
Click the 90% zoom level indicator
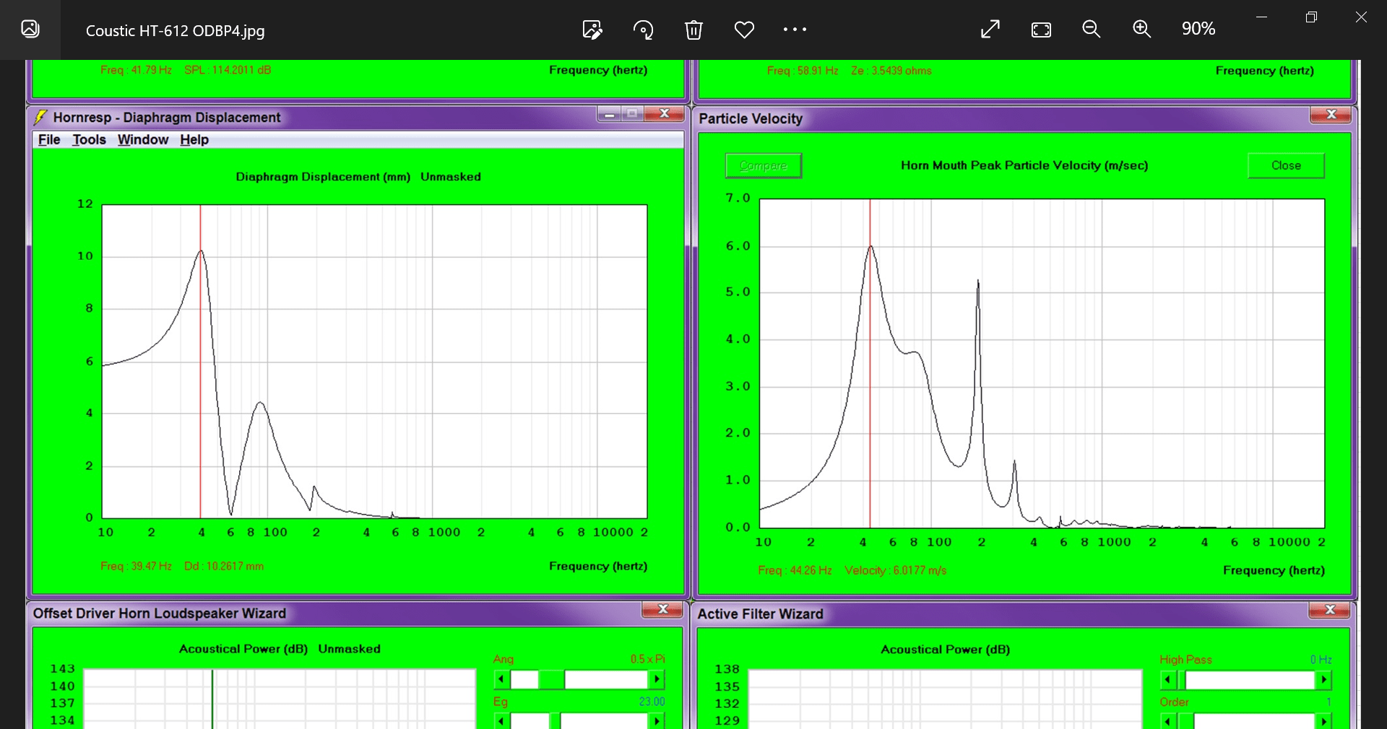point(1198,29)
